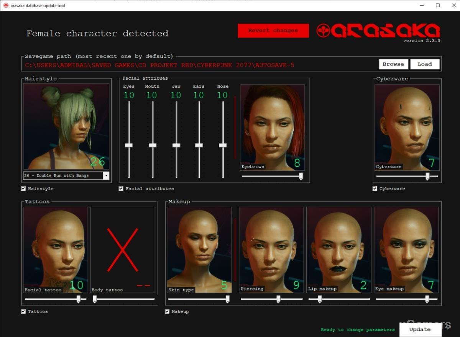Click the Eyes slider handle
This screenshot has height=337, width=460.
pos(129,145)
